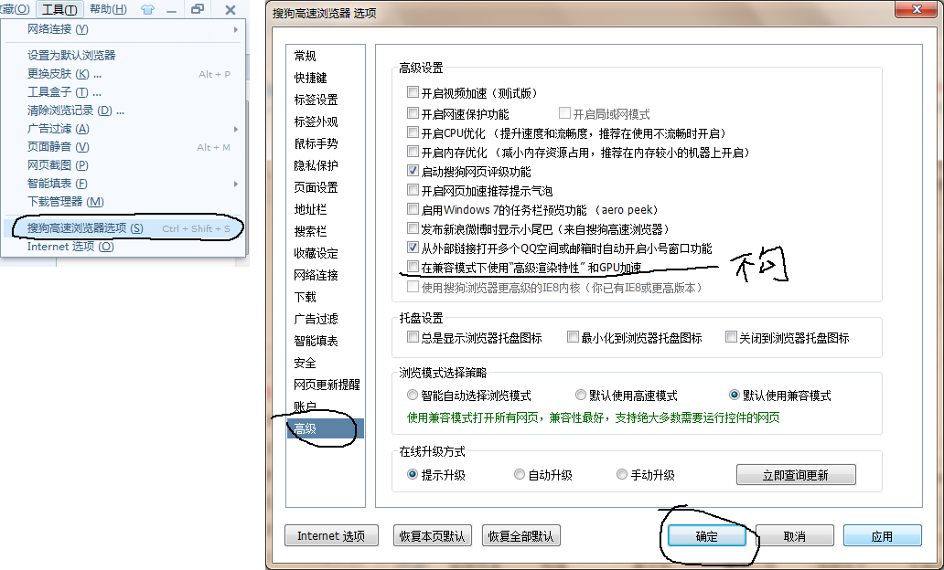Select 搜索栏 in sidebar list
The image size is (944, 570).
click(x=326, y=231)
